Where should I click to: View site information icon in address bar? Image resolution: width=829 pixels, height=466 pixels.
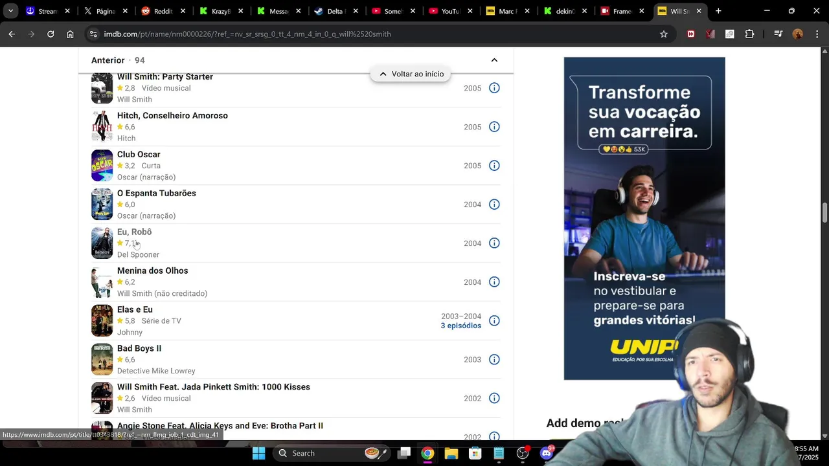(93, 34)
